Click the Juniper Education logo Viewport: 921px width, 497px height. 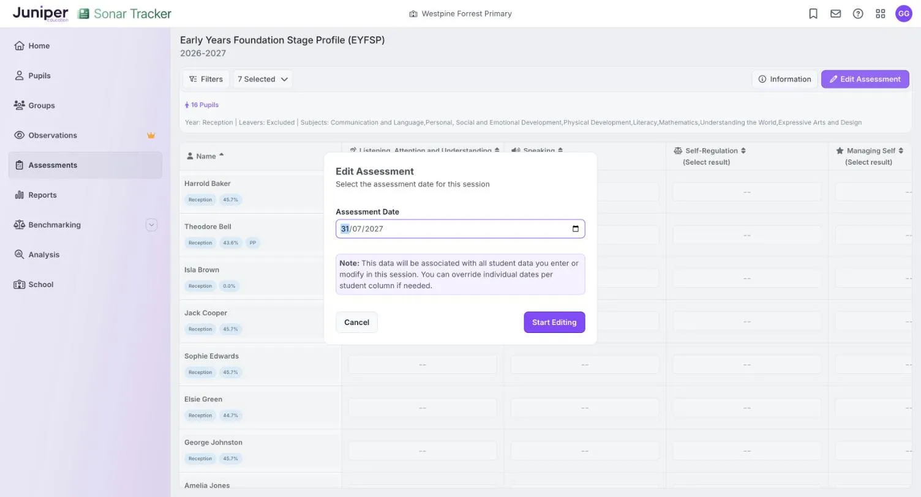(40, 13)
